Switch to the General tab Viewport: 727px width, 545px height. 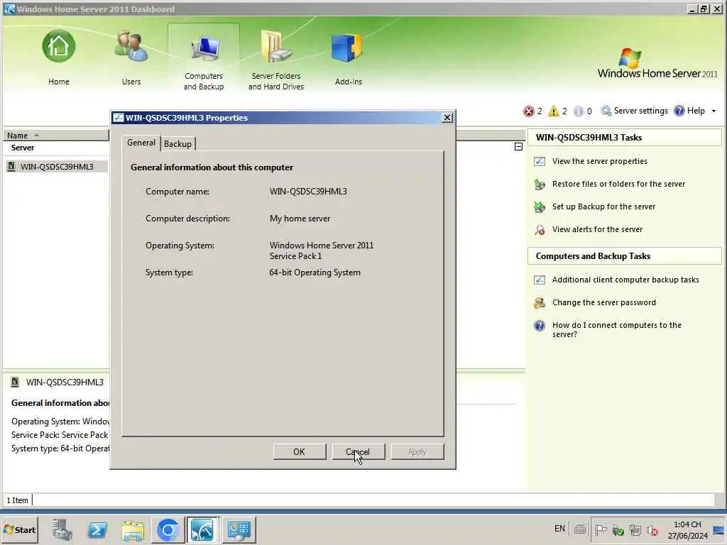pos(141,143)
